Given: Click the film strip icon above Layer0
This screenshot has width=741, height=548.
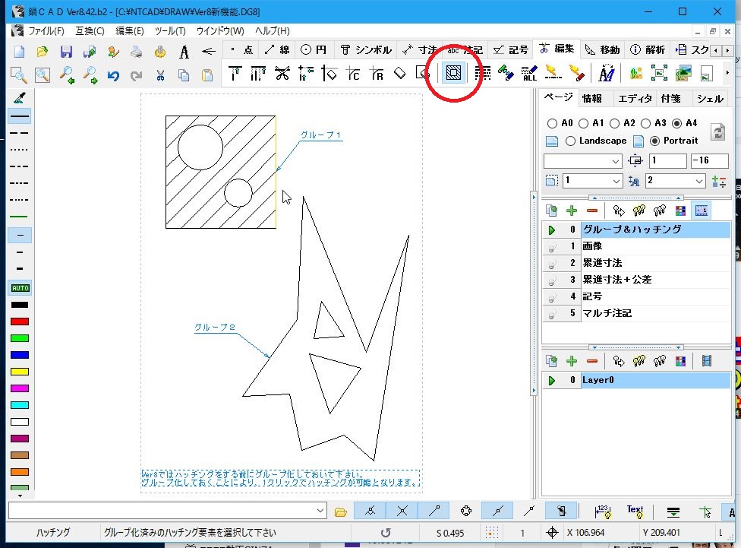Looking at the screenshot, I should pos(707,361).
